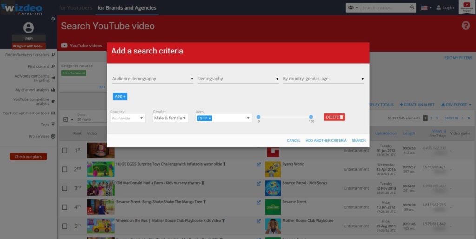Expand the Audience demography dropdown
476x239 pixels.
point(153,79)
